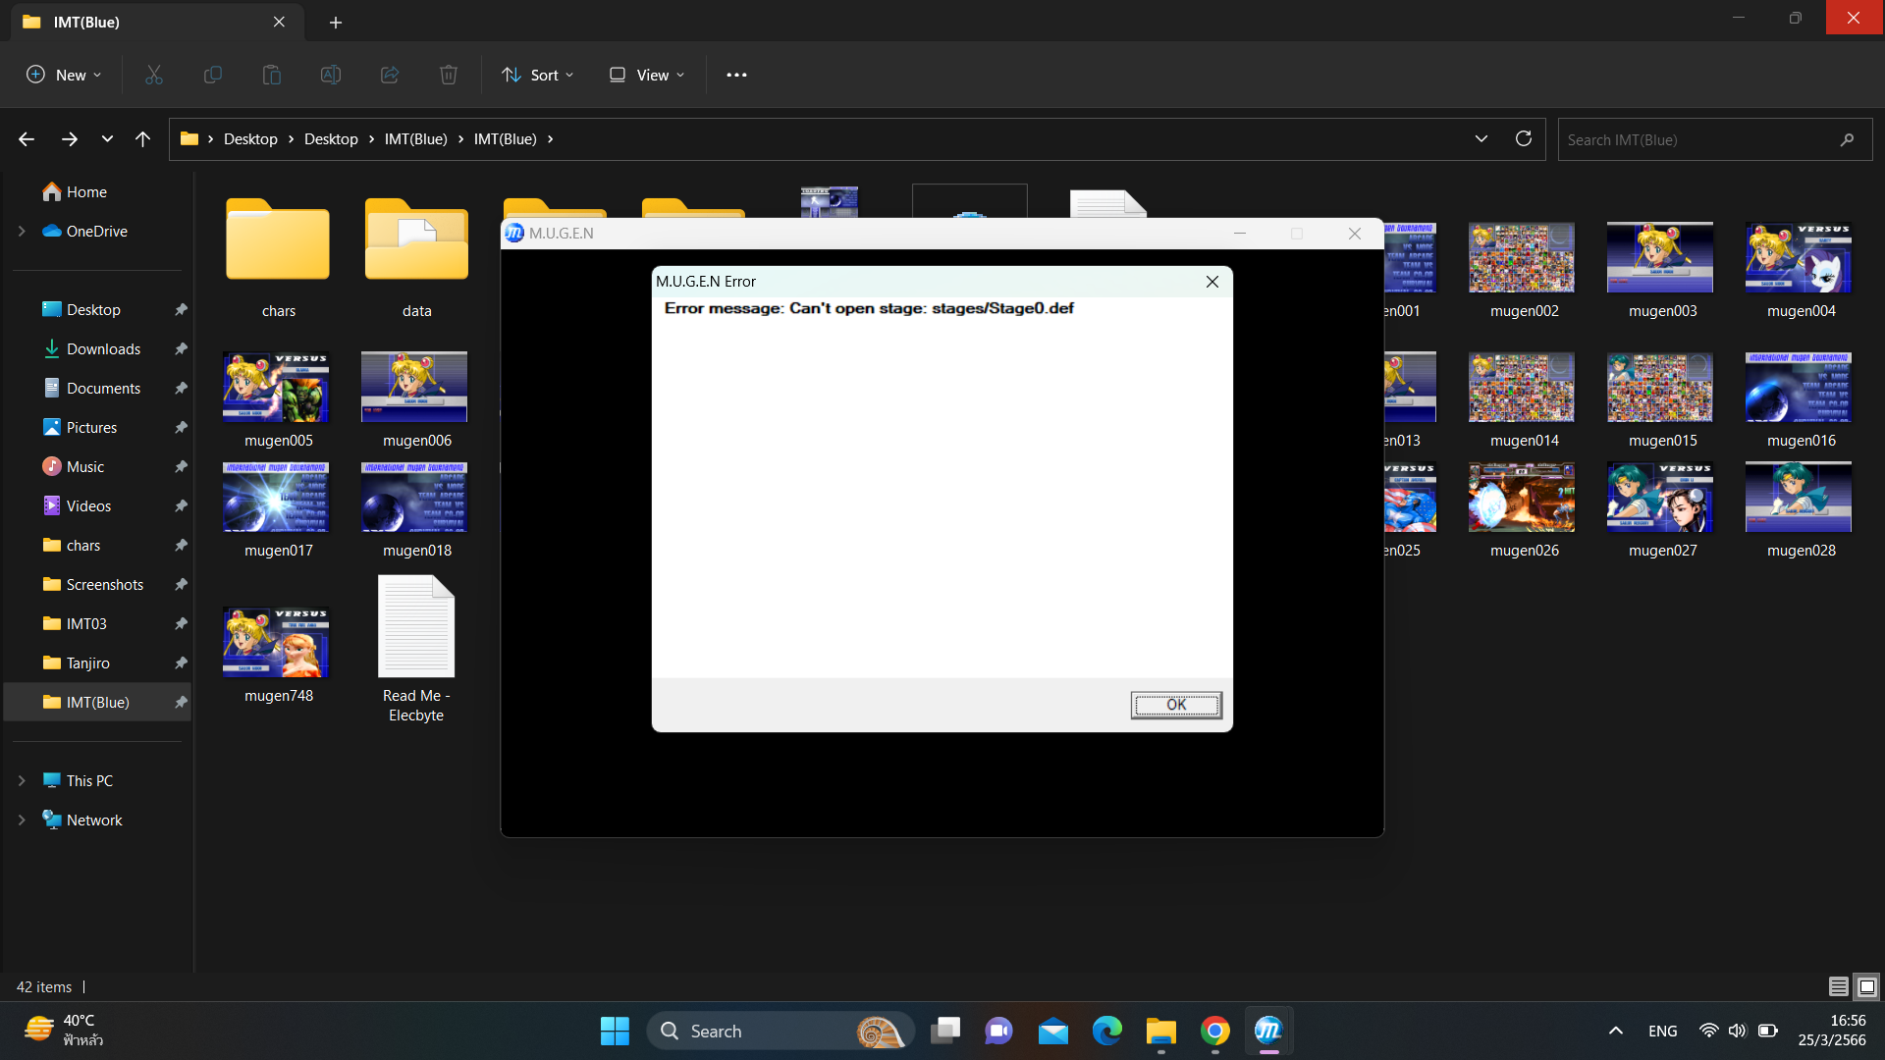Switch to the details view layout icon
Viewport: 1885px width, 1060px height.
(1838, 986)
